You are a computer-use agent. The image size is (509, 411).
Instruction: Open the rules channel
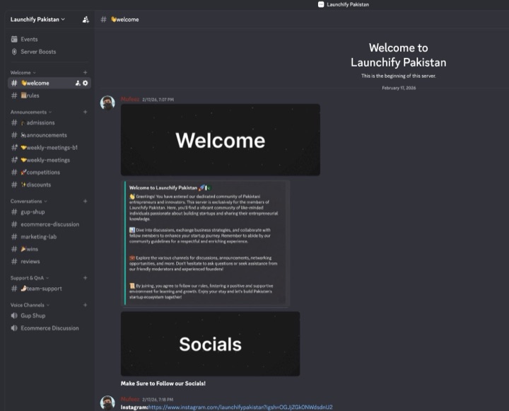[49, 95]
